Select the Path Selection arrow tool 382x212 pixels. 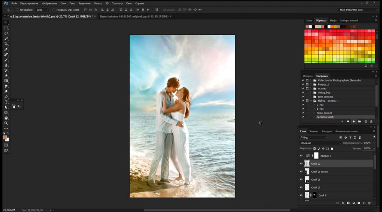tap(6, 107)
